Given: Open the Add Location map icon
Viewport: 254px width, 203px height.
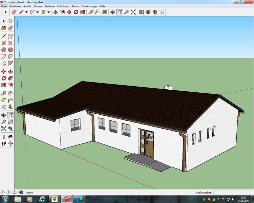Looking at the screenshot, I should point(142,12).
